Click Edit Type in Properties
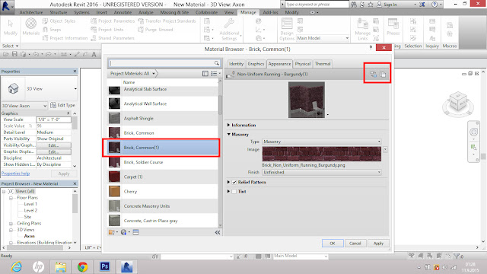Screen dimensions: 487x274 click(62, 105)
